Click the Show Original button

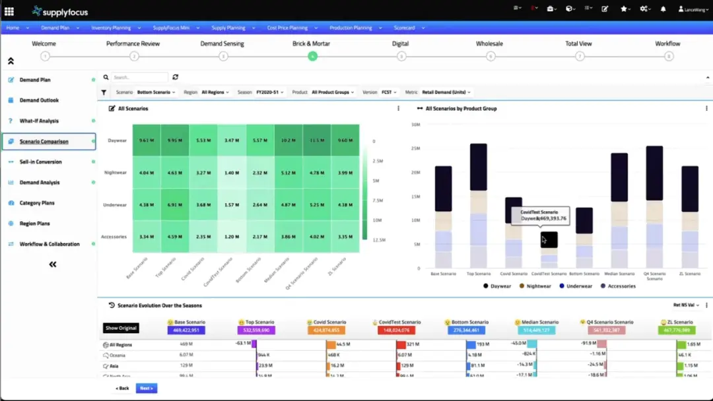coord(121,328)
